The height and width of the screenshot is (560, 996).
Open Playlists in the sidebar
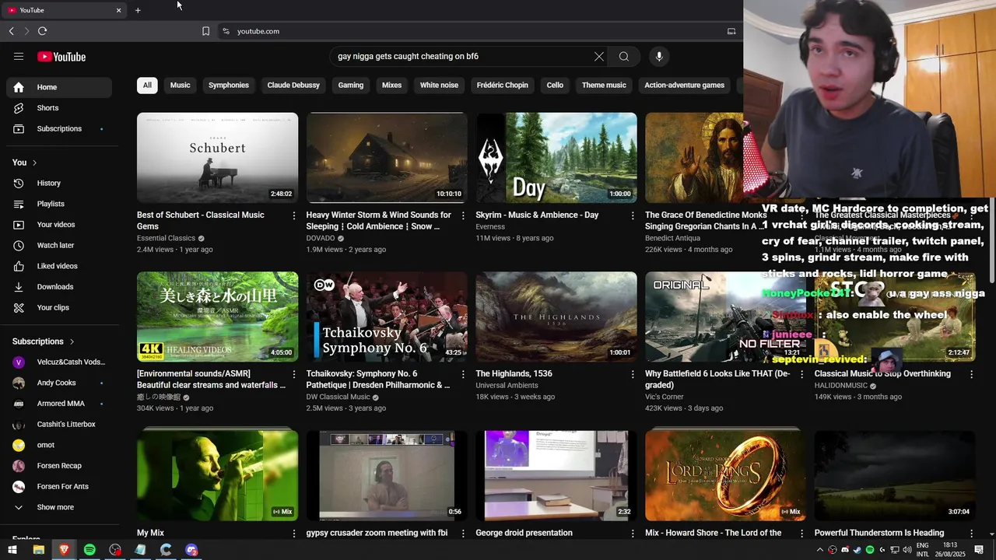59,204
